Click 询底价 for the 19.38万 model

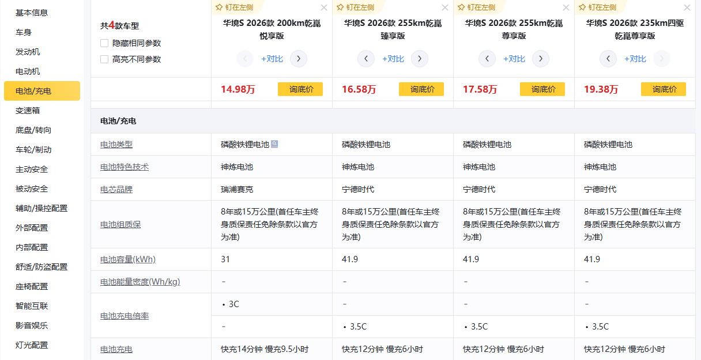coord(664,89)
